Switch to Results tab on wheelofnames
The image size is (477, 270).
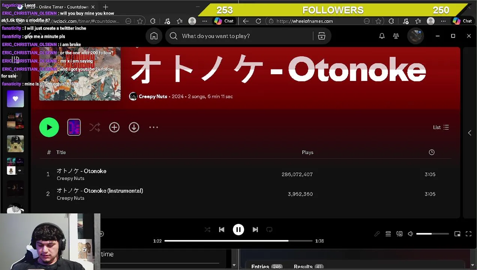(308, 267)
